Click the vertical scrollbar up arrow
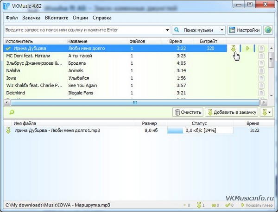Screen dimensions: 278x212 tap(271, 48)
